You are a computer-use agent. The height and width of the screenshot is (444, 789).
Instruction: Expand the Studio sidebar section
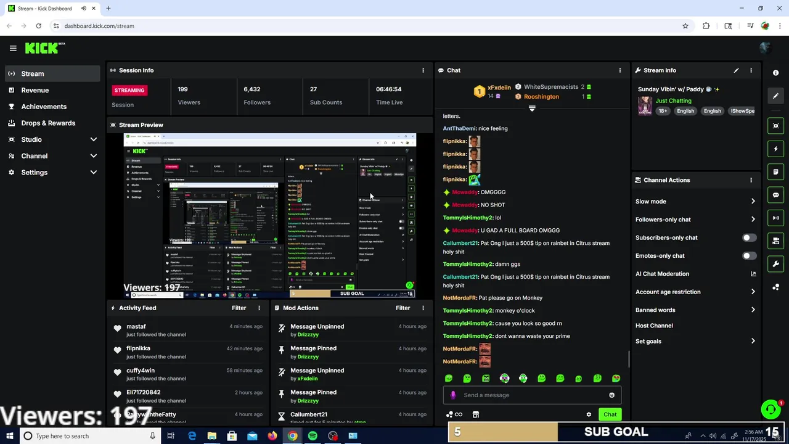click(93, 139)
